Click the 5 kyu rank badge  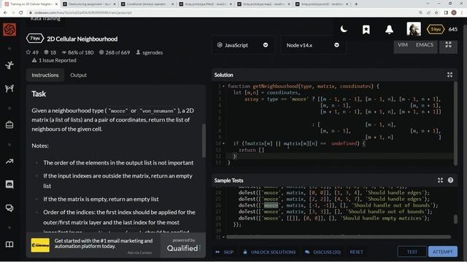[436, 29]
